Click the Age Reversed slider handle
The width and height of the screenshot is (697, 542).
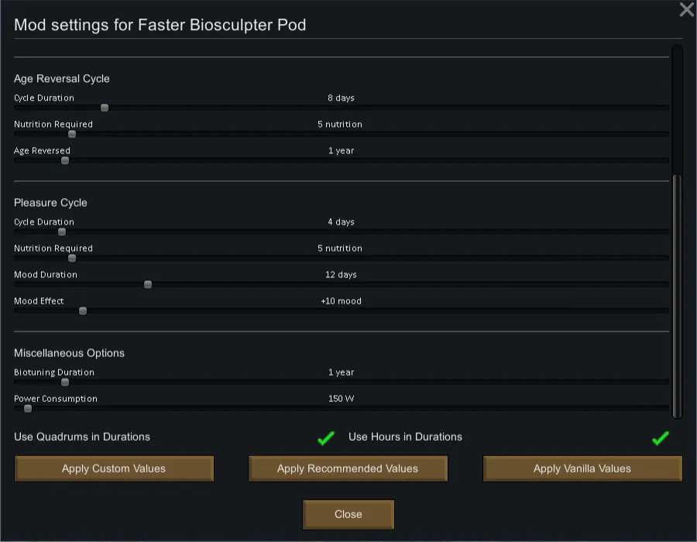coord(65,160)
